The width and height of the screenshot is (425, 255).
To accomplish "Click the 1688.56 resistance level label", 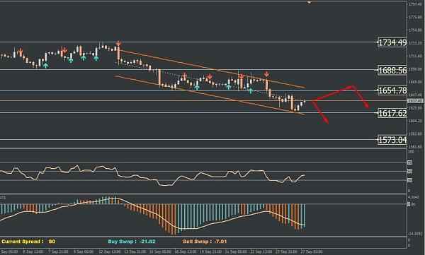I will coord(392,71).
